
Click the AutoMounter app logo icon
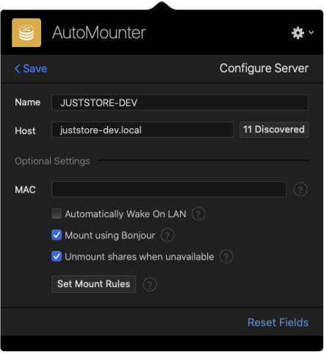click(26, 32)
